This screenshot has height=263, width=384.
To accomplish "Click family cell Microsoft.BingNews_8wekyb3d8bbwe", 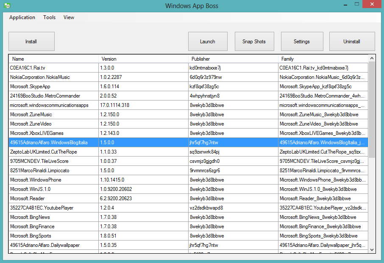I will [323, 217].
